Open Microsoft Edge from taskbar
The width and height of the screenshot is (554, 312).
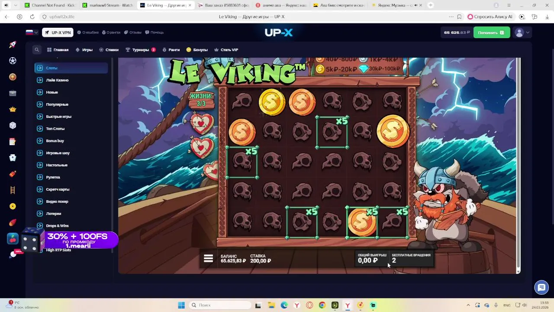pos(284,305)
